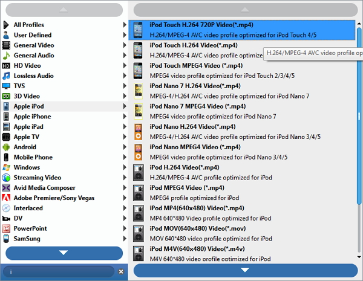Click the Avid Media Composer icon
Image resolution: width=363 pixels, height=281 pixels.
click(6, 188)
